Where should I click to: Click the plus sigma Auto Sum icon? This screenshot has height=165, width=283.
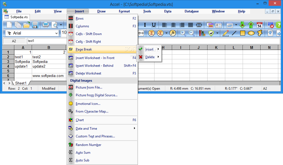click(160, 33)
